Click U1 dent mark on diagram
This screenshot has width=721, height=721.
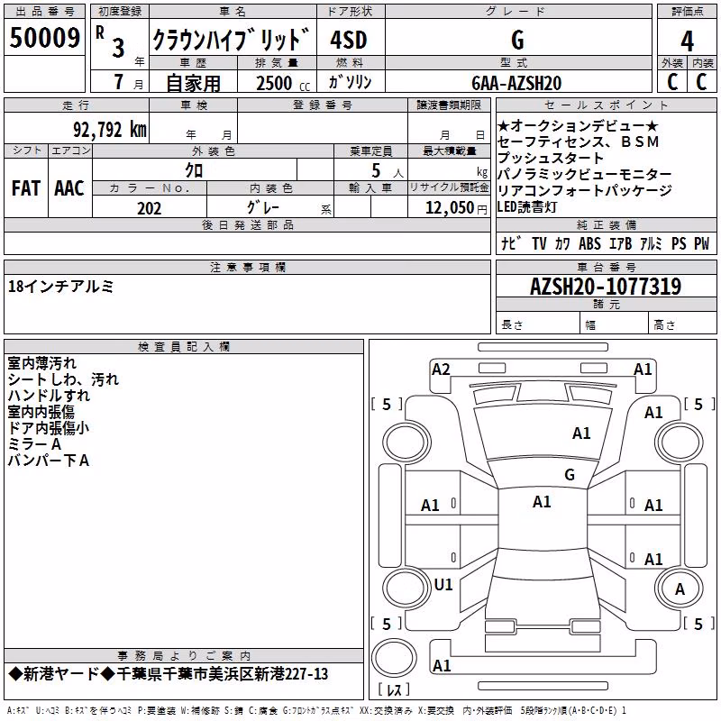click(443, 585)
